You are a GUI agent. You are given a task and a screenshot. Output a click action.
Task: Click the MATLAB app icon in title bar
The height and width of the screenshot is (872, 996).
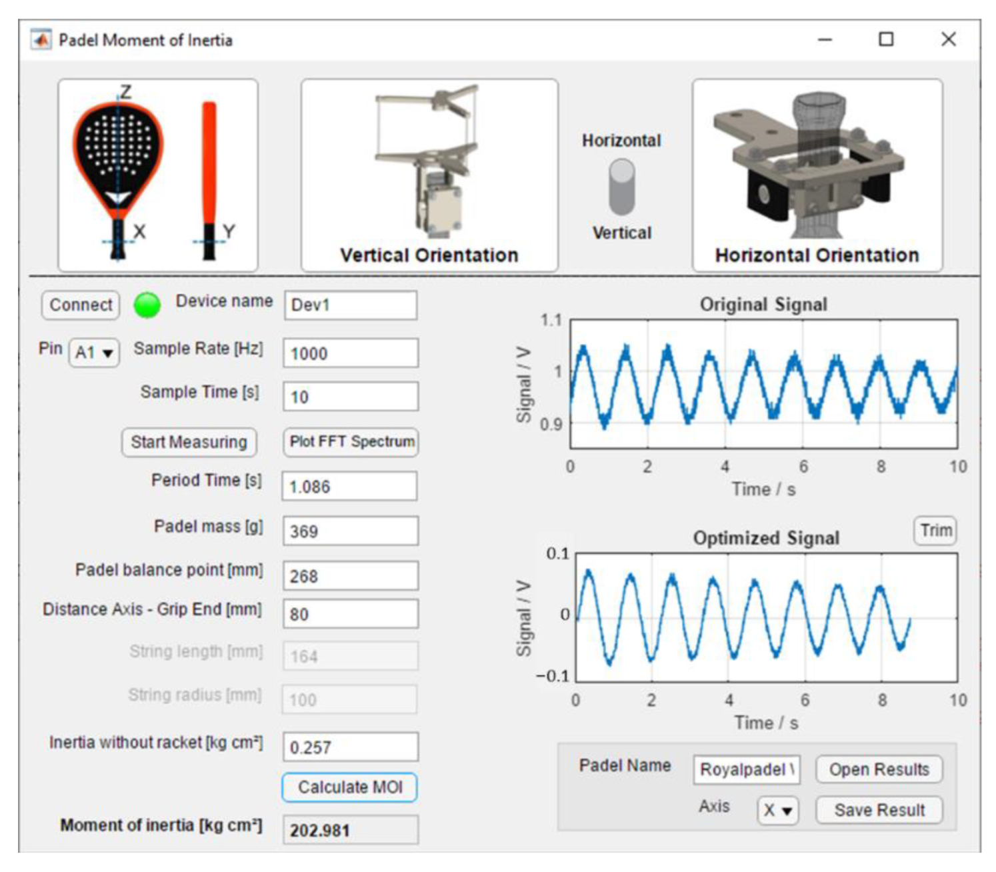[x=41, y=40]
